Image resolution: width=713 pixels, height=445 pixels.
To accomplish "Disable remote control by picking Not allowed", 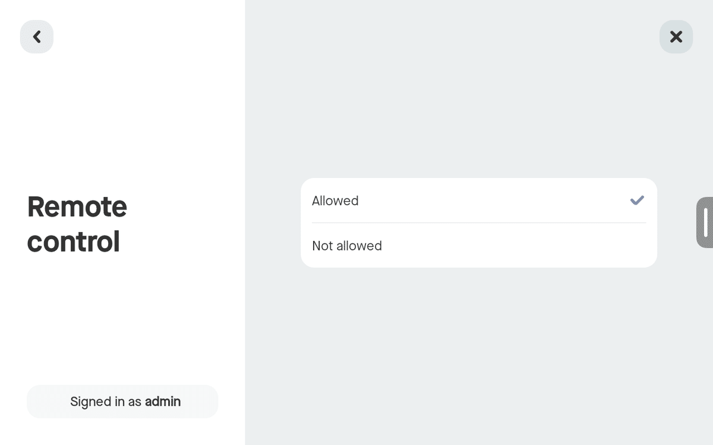I will (479, 246).
